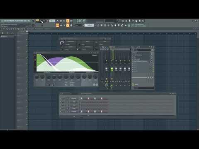Toggle the orange typing keyboard to piano icon
Viewport: 199px width, 149px height.
pos(58,25)
